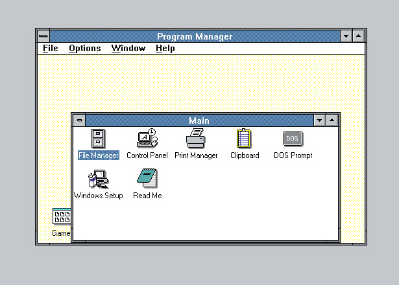Select the Clipboard icon
The image size is (399, 285).
244,139
